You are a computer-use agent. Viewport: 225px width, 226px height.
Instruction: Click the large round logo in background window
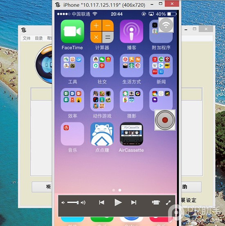point(44,64)
